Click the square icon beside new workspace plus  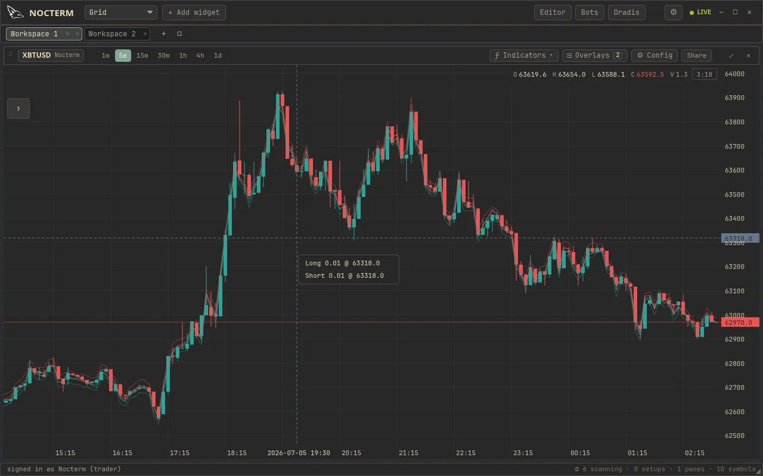pyautogui.click(x=179, y=34)
